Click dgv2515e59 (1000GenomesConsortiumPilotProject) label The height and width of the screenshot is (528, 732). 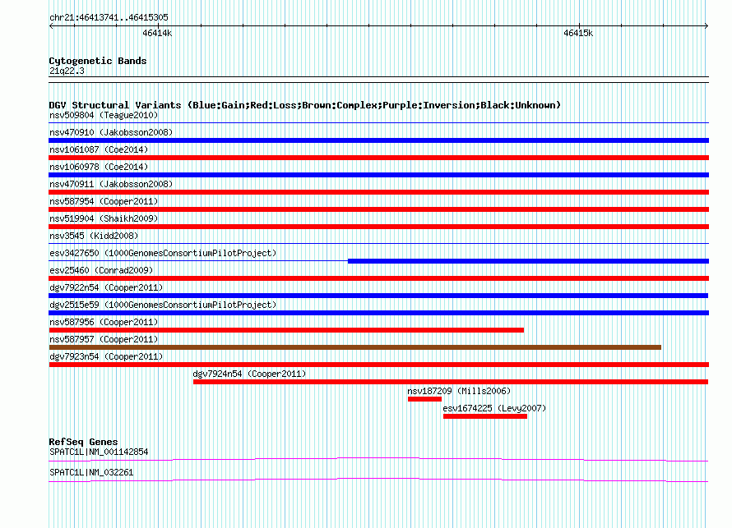(163, 305)
